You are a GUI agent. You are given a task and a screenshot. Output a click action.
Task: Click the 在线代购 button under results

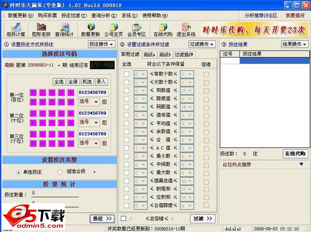[295, 154]
